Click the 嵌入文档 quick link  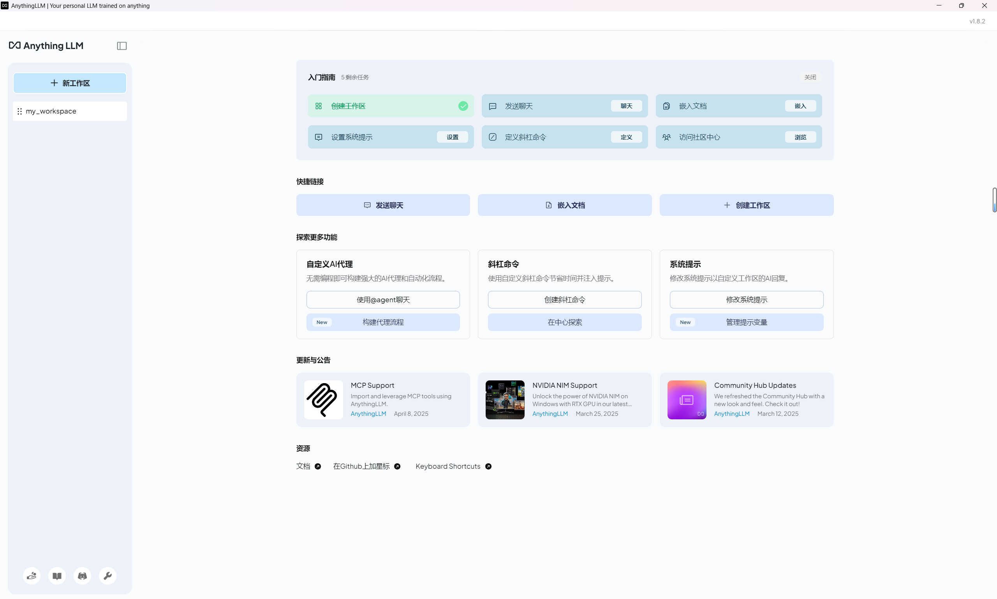coord(565,205)
